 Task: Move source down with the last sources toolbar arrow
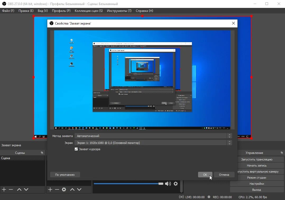tap(79, 189)
